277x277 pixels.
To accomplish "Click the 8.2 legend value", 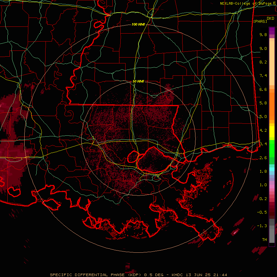I will coord(263,62).
